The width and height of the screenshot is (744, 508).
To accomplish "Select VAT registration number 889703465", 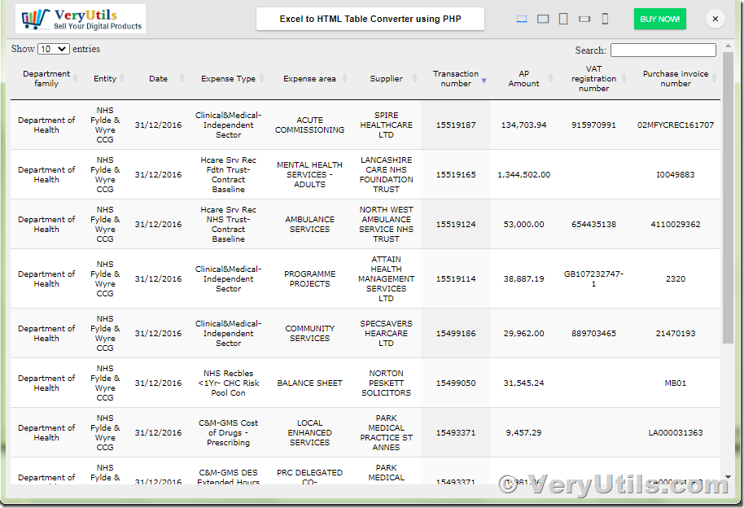I will pos(593,333).
